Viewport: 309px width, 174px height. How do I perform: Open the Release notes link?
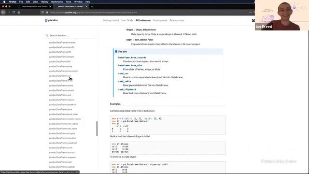[177, 20]
